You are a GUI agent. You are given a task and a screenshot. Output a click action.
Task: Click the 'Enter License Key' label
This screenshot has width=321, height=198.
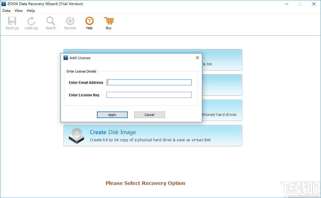click(x=84, y=95)
